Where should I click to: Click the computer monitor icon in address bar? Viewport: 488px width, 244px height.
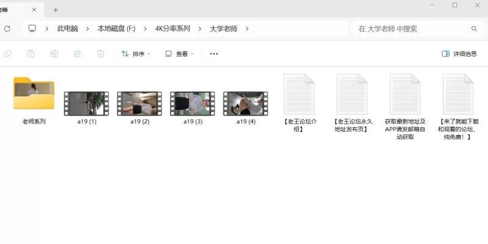(x=32, y=29)
